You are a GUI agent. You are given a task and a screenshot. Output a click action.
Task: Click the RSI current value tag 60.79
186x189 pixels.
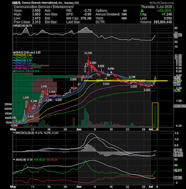[x=177, y=35]
